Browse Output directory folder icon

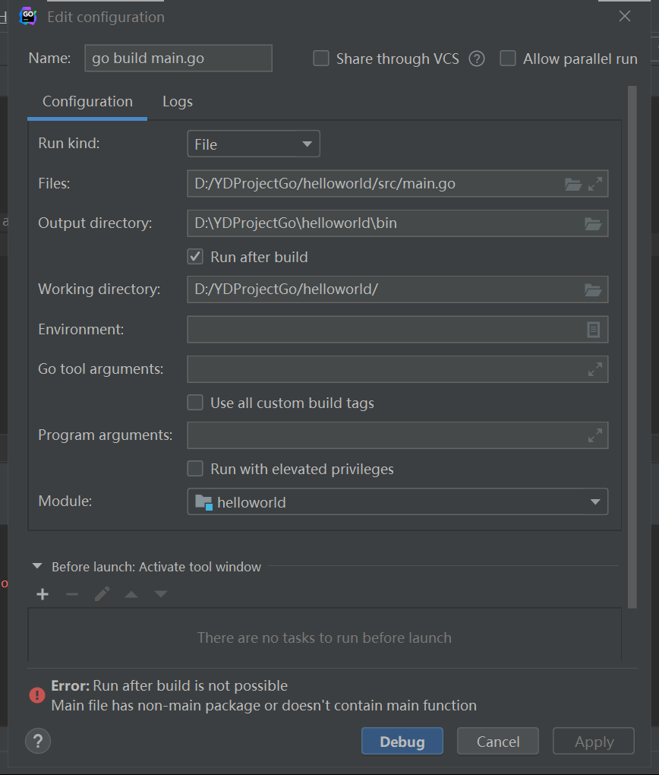coord(593,224)
